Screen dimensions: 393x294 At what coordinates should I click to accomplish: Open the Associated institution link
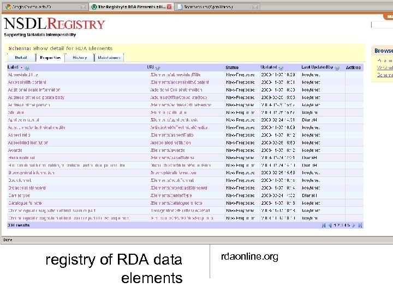28,143
